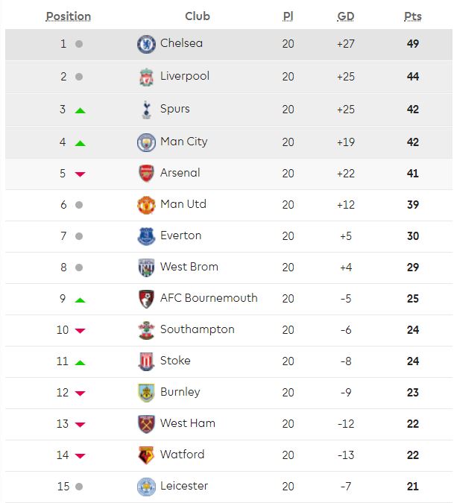Screen dimensions: 454x503
Task: Click the West Brom crest
Action: (146, 268)
